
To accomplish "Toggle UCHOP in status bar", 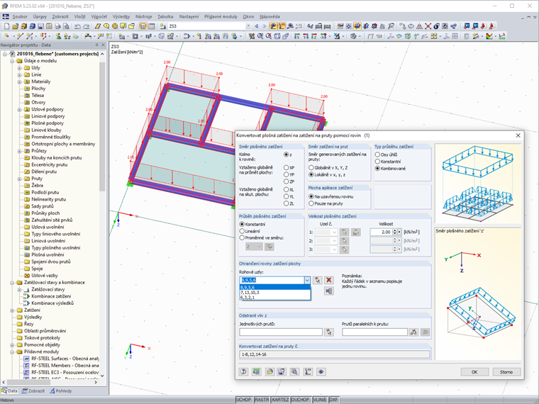I will click(244, 400).
